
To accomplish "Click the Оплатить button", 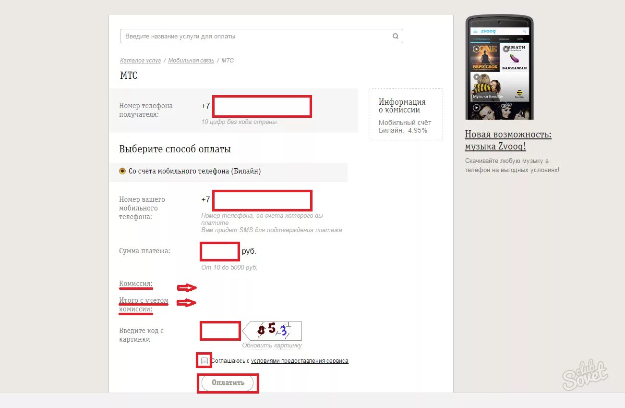I will 228,383.
